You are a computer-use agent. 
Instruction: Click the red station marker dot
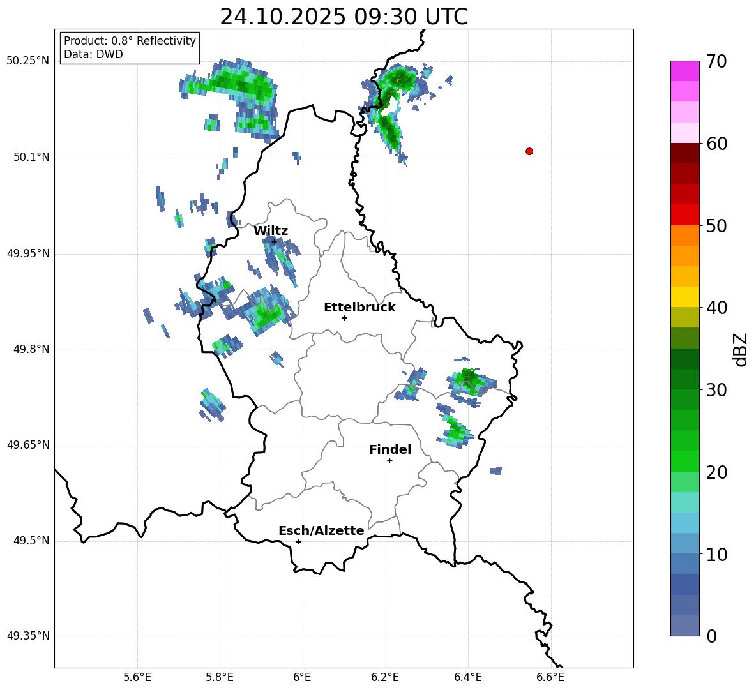click(529, 151)
